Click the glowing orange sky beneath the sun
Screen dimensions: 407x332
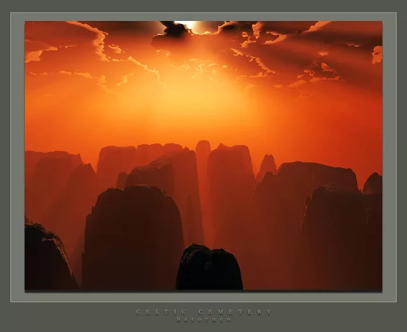[191, 95]
